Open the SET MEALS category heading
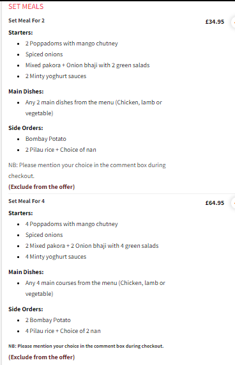Screen dimensions: 235x365 pos(26,6)
